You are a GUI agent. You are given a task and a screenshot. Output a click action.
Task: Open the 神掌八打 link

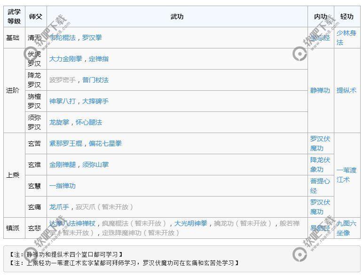(x=63, y=101)
